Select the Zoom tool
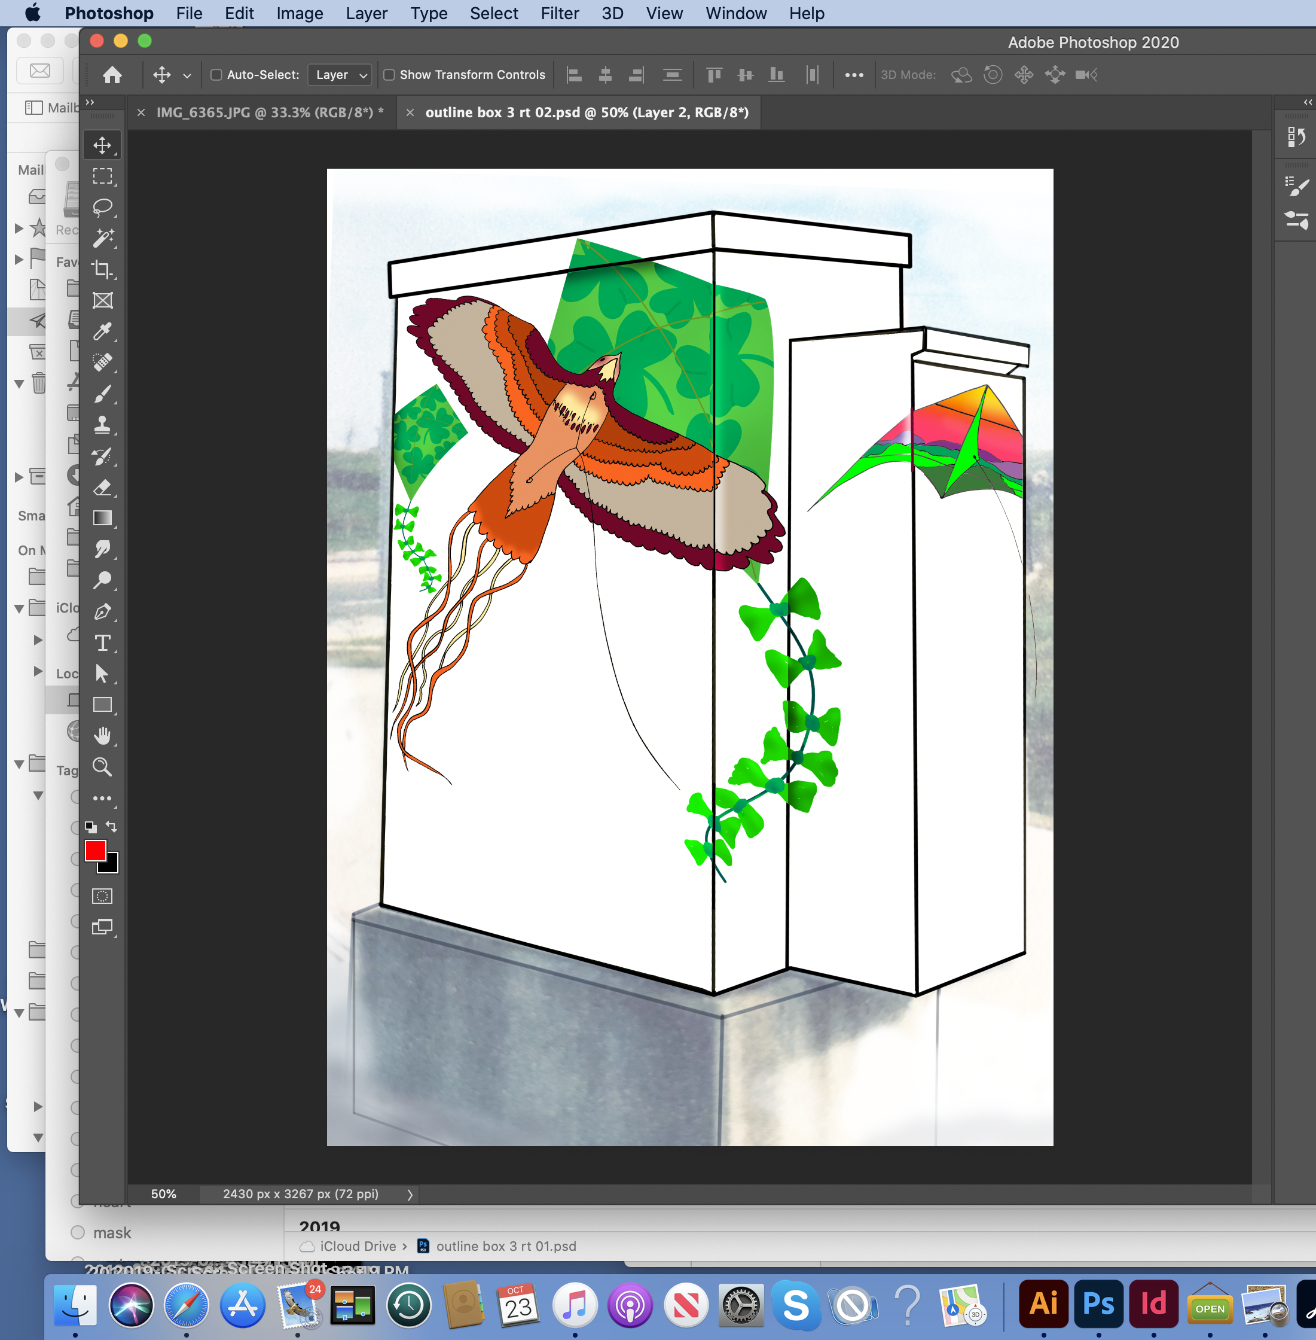1316x1340 pixels. (102, 766)
